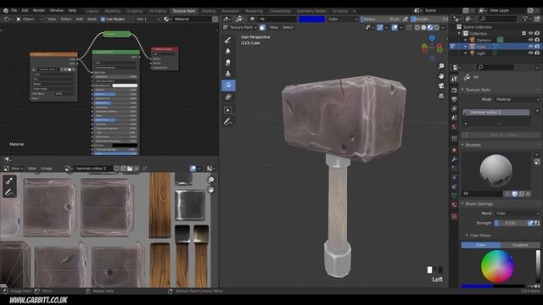The image size is (543, 305).
Task: Select the Color tab in Color Picker
Action: 481,245
